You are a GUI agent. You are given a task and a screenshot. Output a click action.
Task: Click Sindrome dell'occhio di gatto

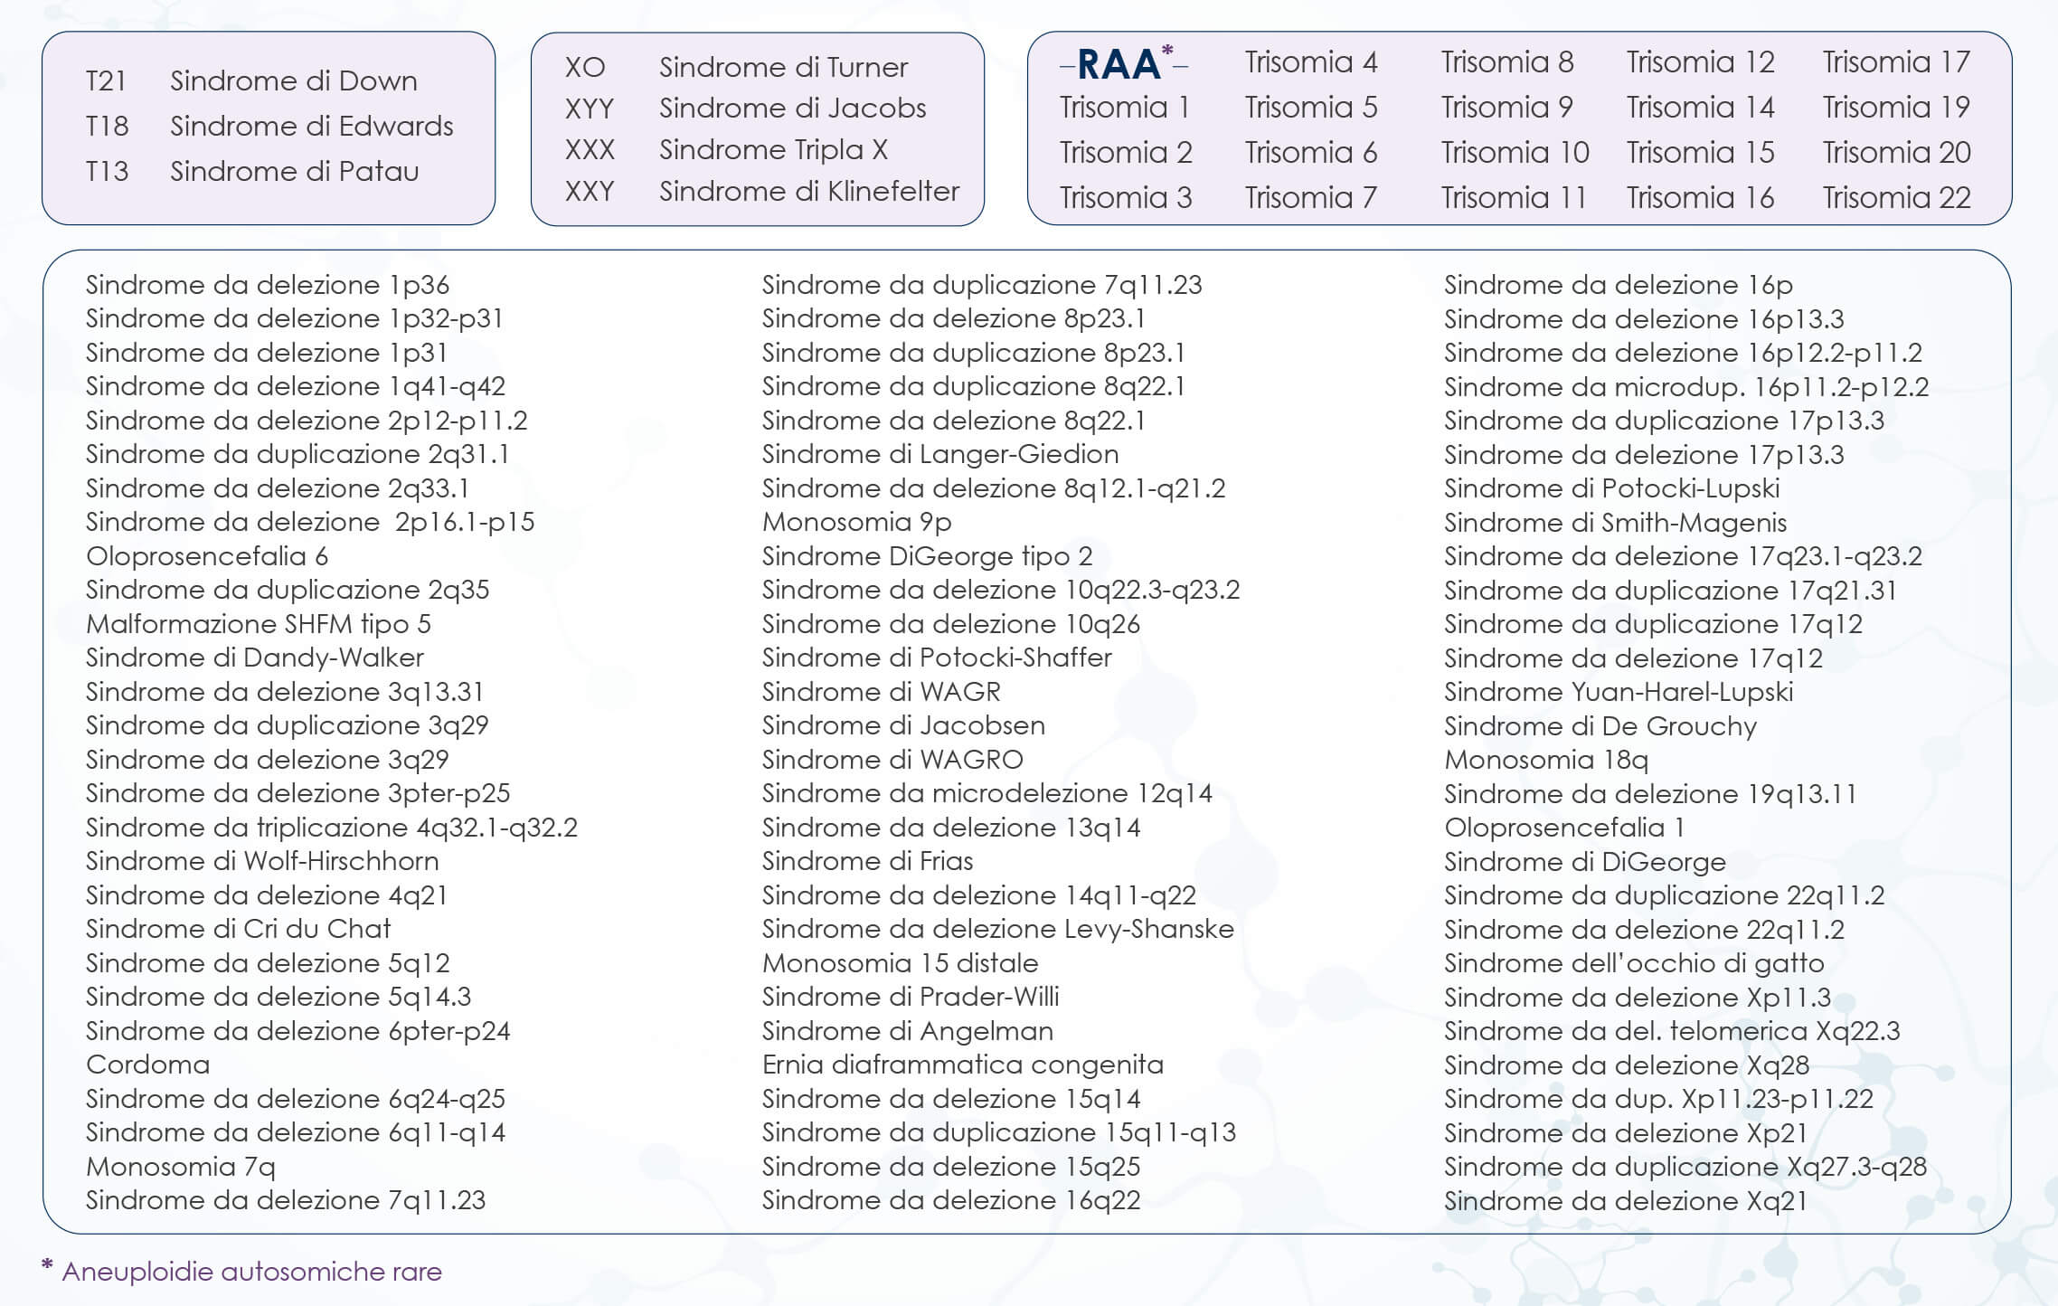(1633, 963)
